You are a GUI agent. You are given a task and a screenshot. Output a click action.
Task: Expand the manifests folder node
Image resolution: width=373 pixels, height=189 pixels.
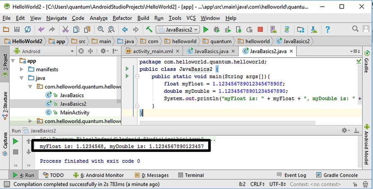tap(22, 69)
